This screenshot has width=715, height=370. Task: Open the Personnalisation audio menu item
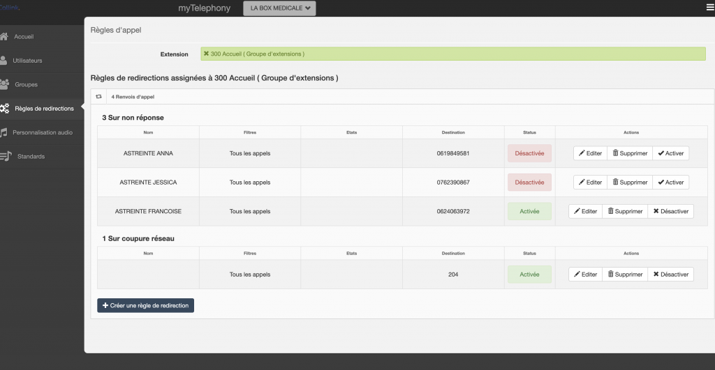(42, 132)
